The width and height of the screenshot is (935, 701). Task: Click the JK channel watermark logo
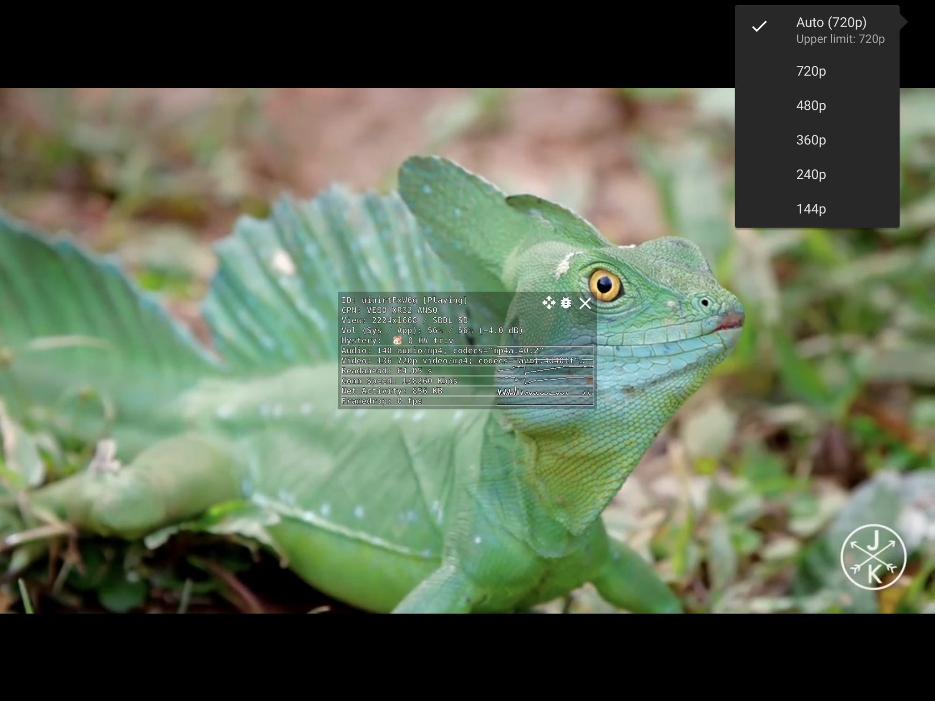pos(873,557)
